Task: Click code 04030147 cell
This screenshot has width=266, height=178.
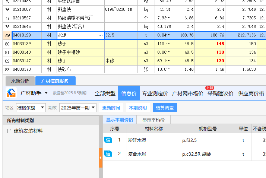Action: pos(27,61)
